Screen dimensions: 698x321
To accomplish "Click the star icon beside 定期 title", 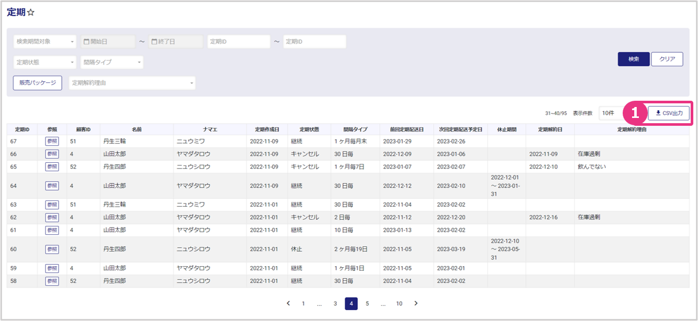I will 31,13.
